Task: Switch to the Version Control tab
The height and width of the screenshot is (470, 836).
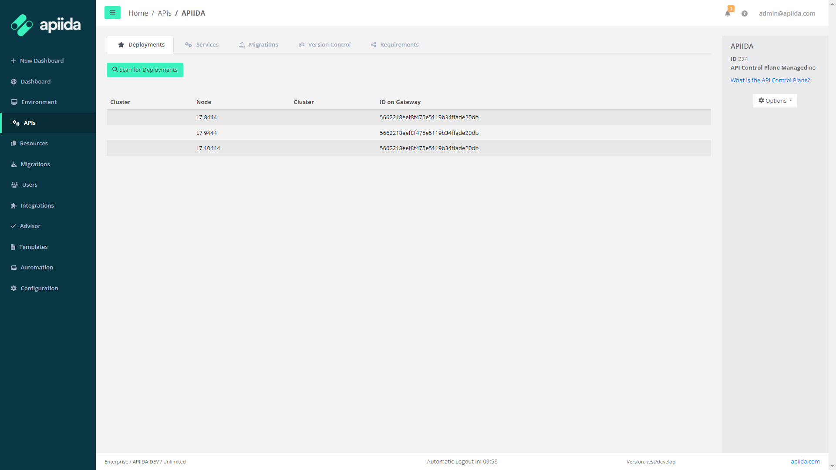Action: click(x=324, y=44)
